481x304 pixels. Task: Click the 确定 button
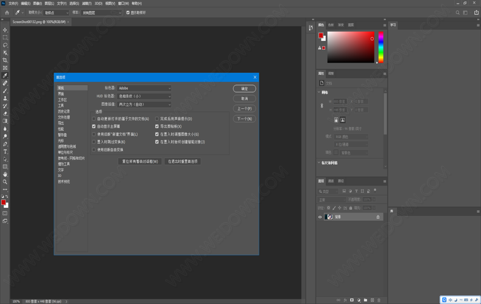244,89
